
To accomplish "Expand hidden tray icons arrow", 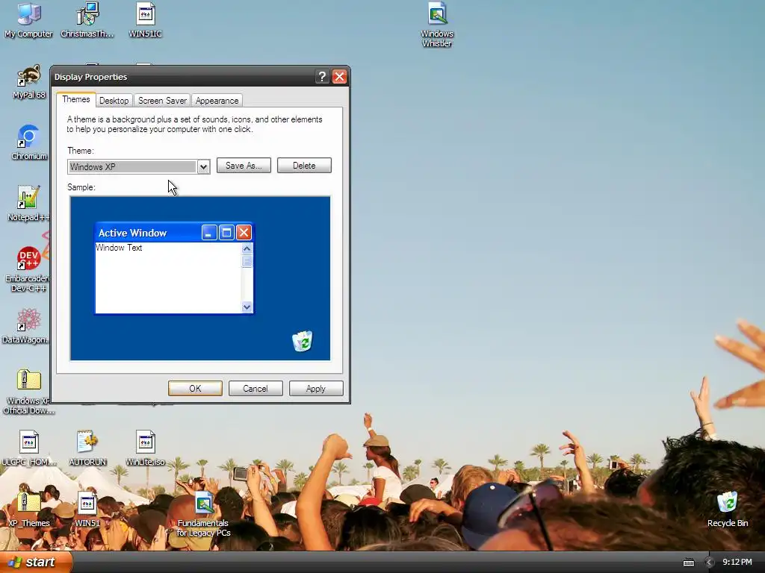I will point(709,563).
